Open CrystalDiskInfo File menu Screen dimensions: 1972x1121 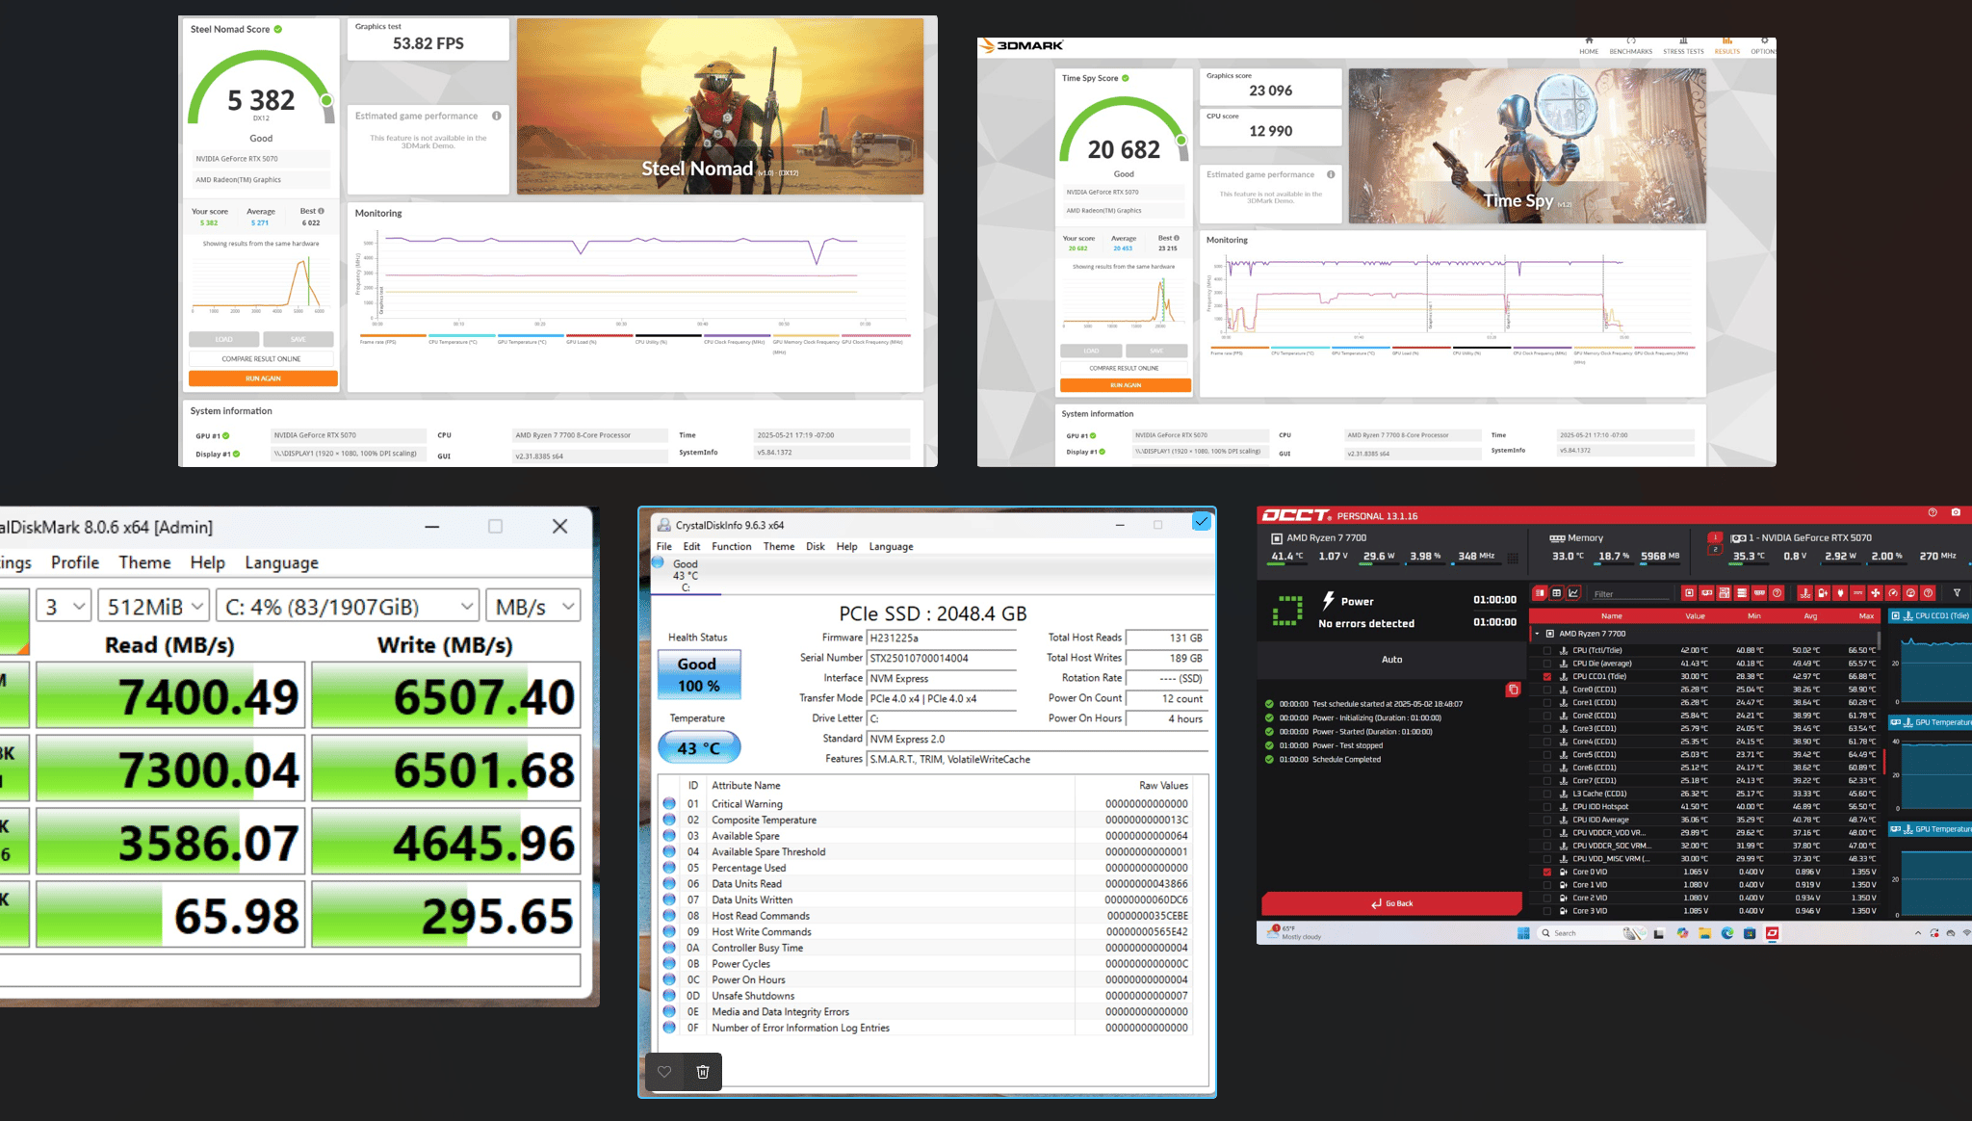pos(664,546)
